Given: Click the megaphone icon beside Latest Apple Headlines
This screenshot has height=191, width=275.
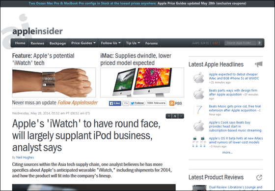Looking at the screenshot, I should pos(259,64).
